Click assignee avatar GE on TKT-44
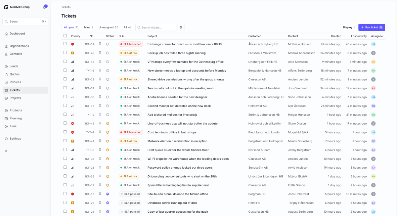Screen dimensions: 397x216 (373, 141)
